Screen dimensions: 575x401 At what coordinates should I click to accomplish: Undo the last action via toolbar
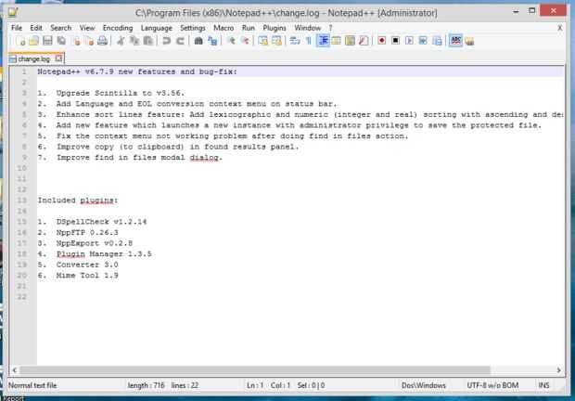[x=167, y=41]
